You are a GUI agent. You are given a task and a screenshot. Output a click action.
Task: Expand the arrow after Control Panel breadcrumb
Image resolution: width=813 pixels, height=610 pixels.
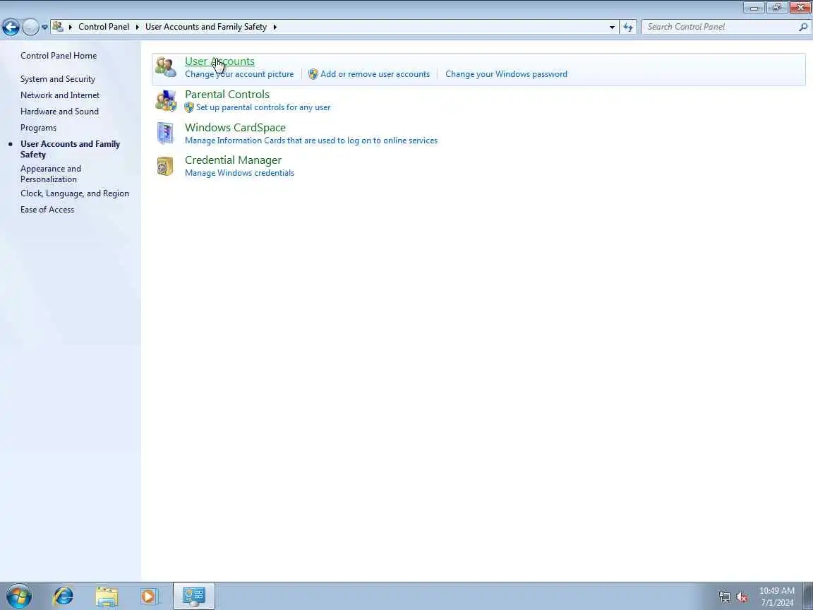pos(138,27)
